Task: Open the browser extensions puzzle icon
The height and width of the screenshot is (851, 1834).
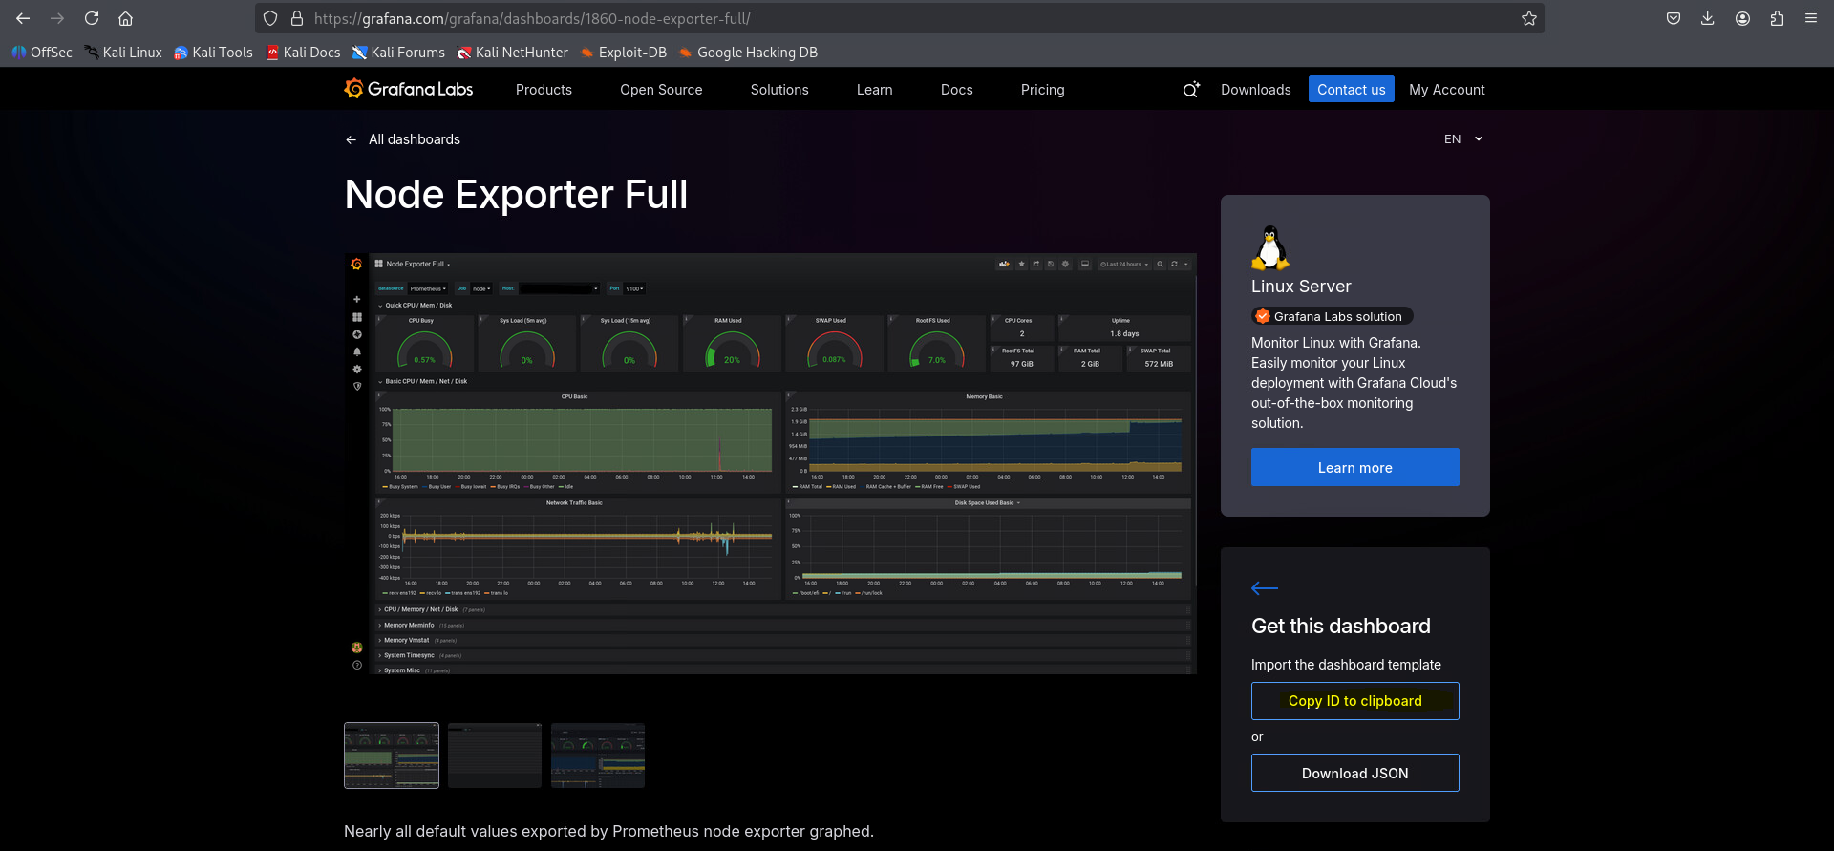Action: tap(1777, 18)
